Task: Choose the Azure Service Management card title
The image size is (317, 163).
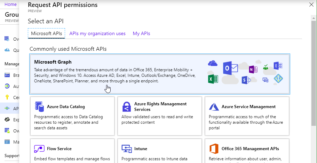Action: pyautogui.click(x=248, y=107)
